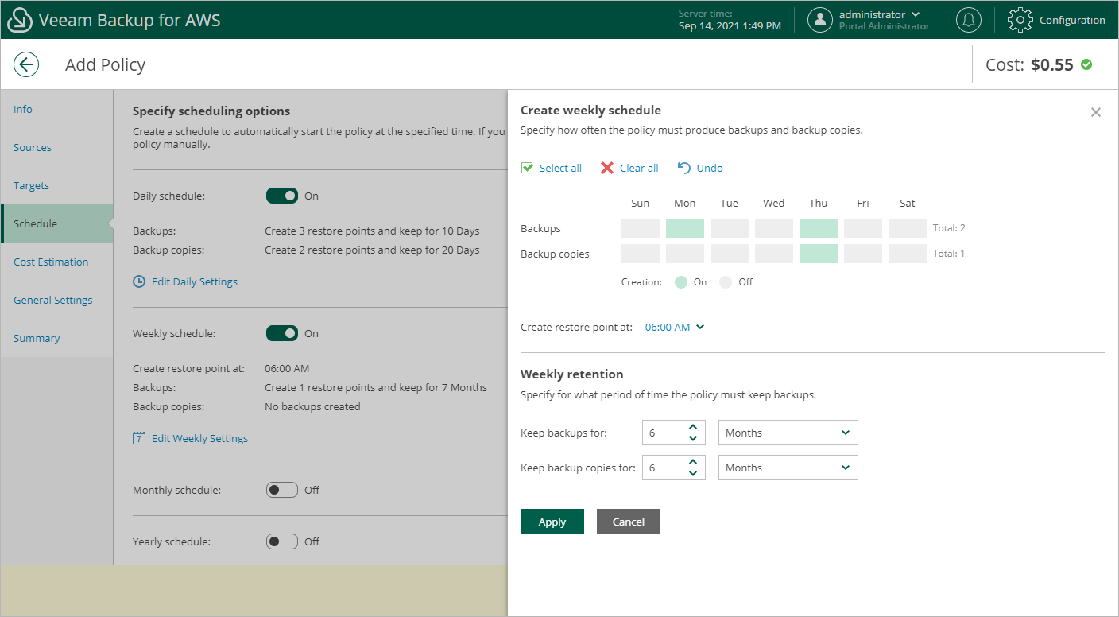Image resolution: width=1119 pixels, height=617 pixels.
Task: Toggle Backup copies cell for Saturday
Action: pos(908,254)
